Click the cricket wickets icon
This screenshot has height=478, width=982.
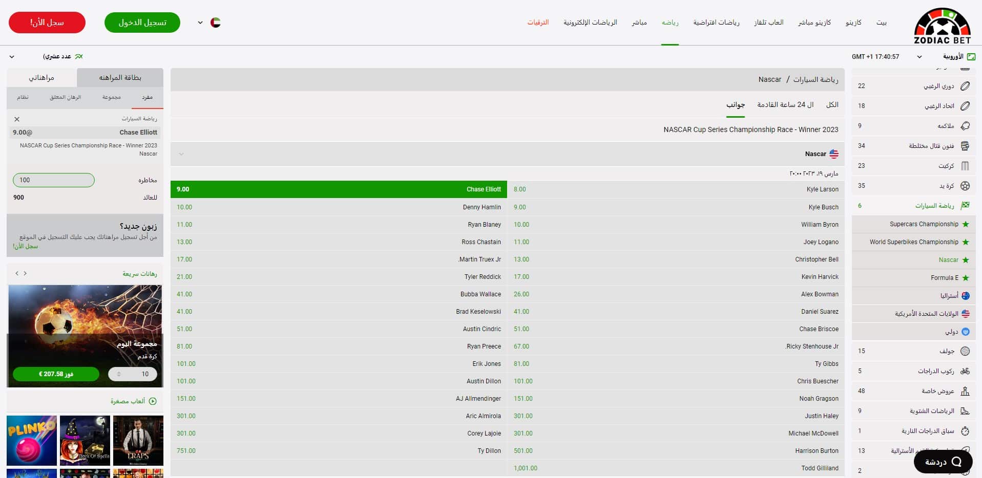[965, 166]
